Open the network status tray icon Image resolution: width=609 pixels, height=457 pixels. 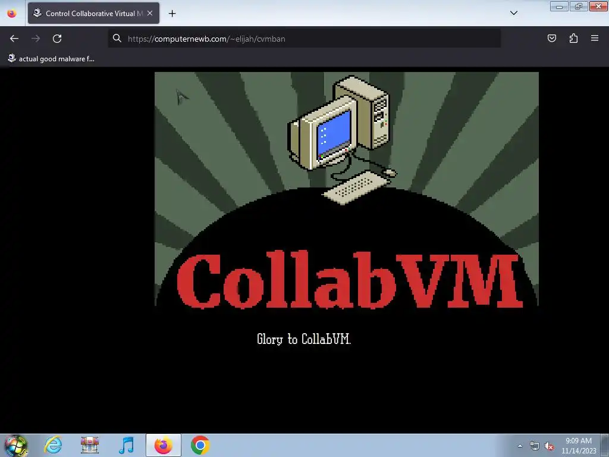point(535,446)
